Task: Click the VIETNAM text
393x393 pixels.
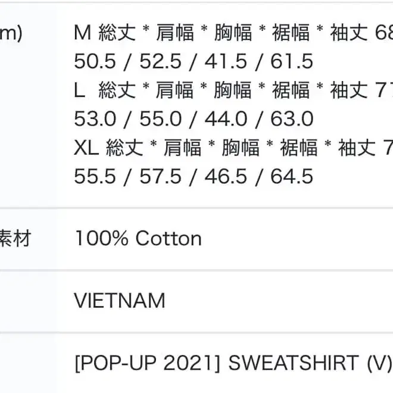Action: pos(120,300)
